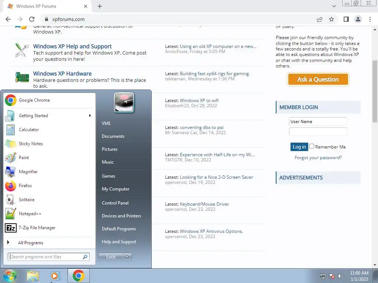Click the Windows XP Hardware forum icon
Image resolution: width=378 pixels, height=283 pixels.
(x=22, y=77)
